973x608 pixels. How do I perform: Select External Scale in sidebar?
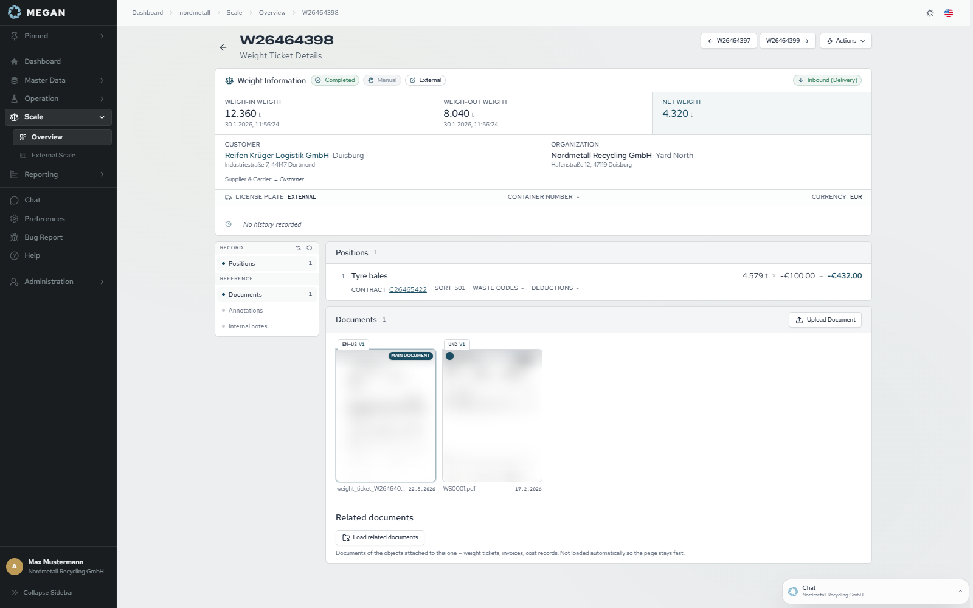pyautogui.click(x=62, y=156)
